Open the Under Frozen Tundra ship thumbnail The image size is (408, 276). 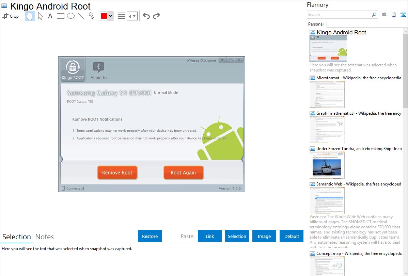coord(327,165)
